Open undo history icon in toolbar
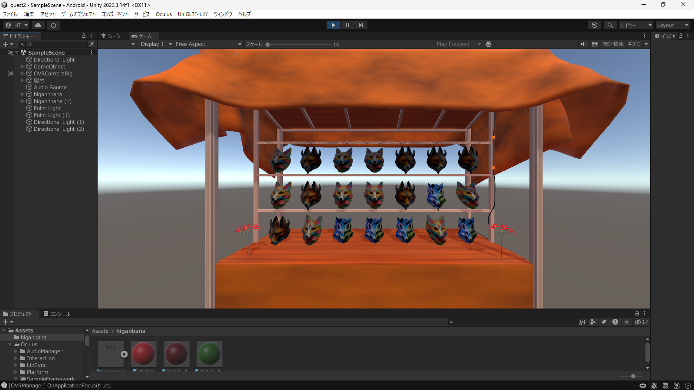 [x=595, y=25]
